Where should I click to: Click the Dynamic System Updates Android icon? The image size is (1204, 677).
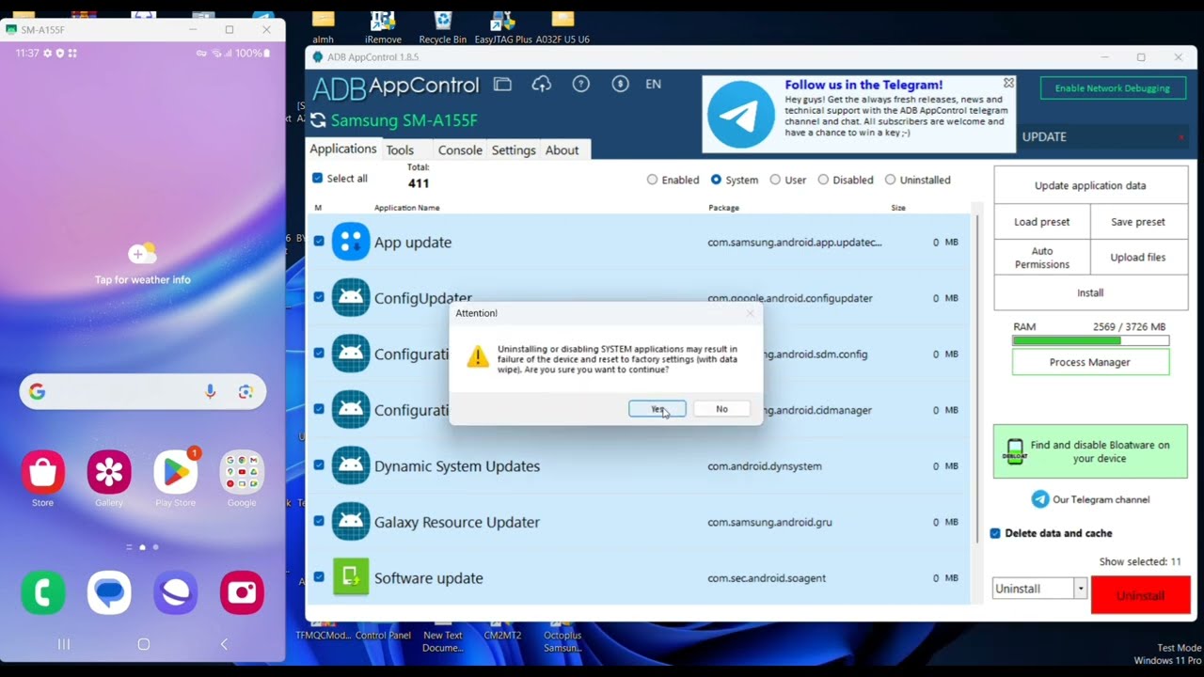[351, 465]
